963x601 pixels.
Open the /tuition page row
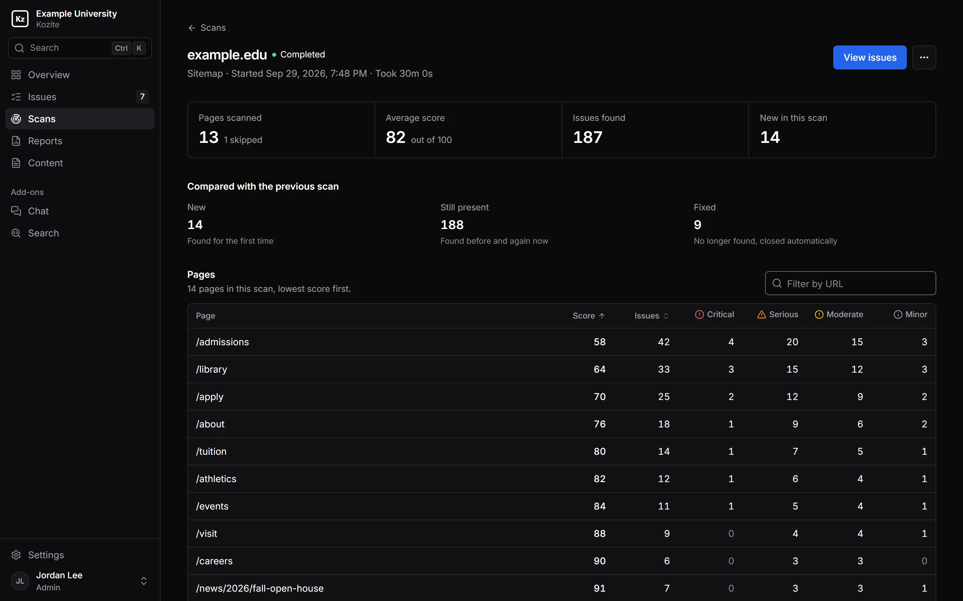[x=561, y=451]
